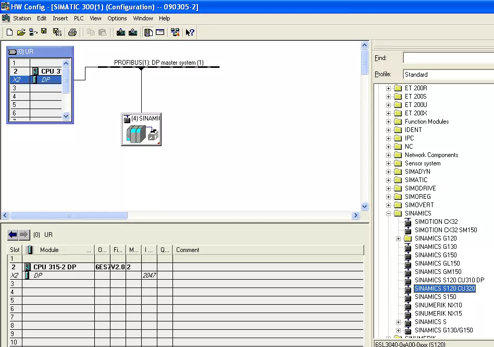Expand the Network Components folder
This screenshot has width=494, height=347.
click(x=388, y=155)
